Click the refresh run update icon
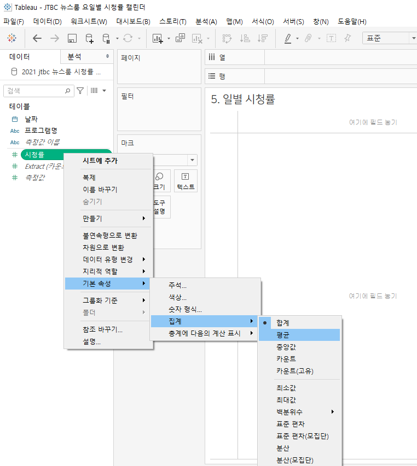 tap(128, 38)
